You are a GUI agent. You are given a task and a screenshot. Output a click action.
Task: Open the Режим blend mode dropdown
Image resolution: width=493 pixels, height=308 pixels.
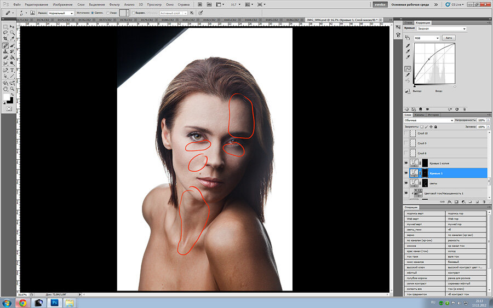60,13
